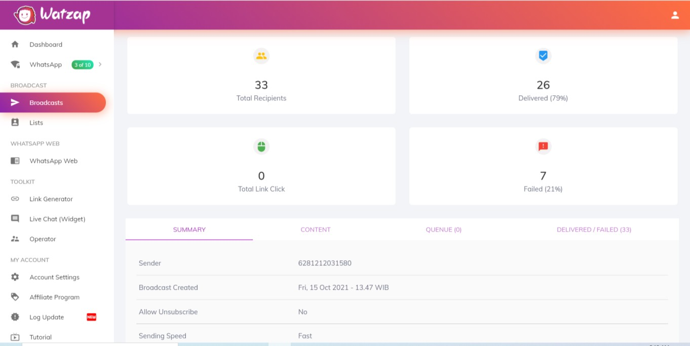Screen dimensions: 690x346
Task: Click the Link Generator chain icon
Action: 15,199
